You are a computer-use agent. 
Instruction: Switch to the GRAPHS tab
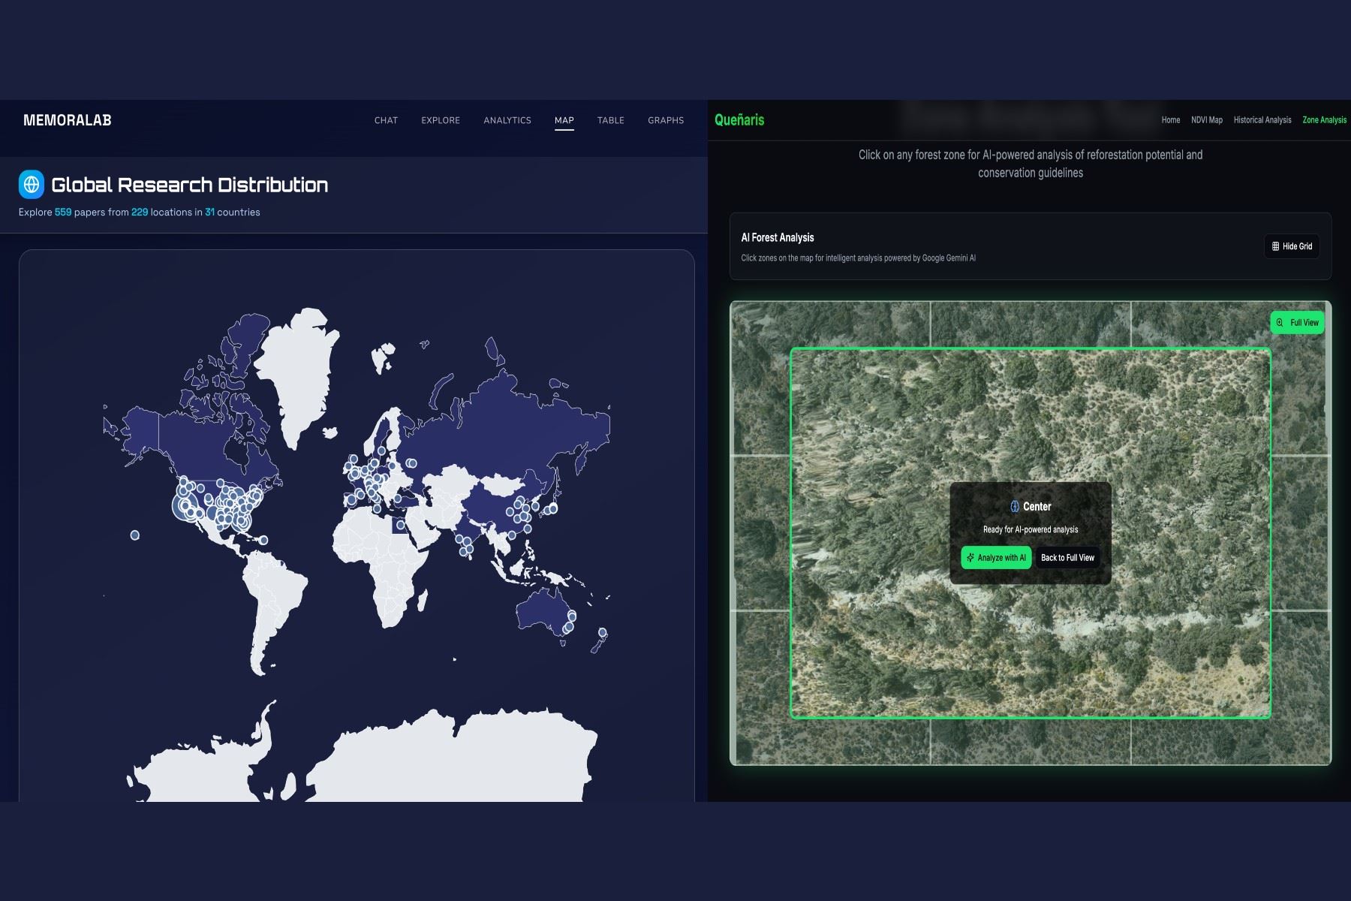point(666,120)
